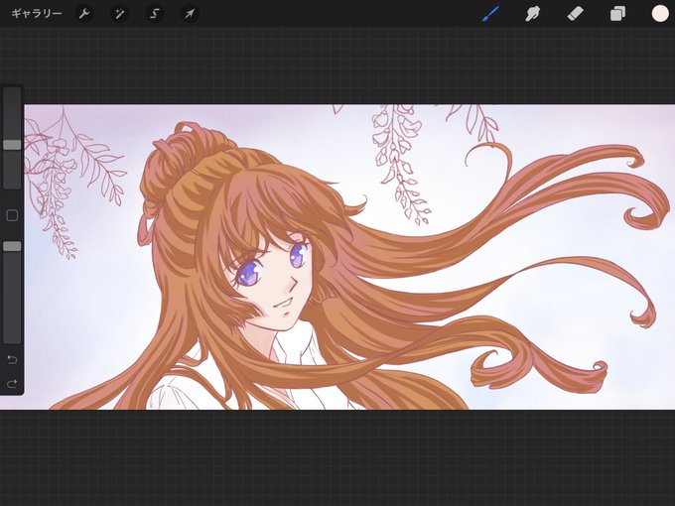This screenshot has height=506, width=675.
Task: Click the brush size slider handle
Action: pyautogui.click(x=12, y=145)
